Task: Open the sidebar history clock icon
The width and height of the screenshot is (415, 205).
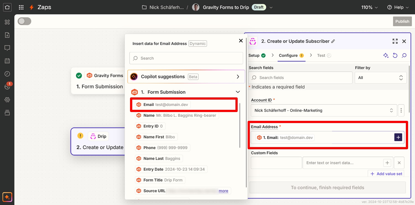Action: pos(7,74)
